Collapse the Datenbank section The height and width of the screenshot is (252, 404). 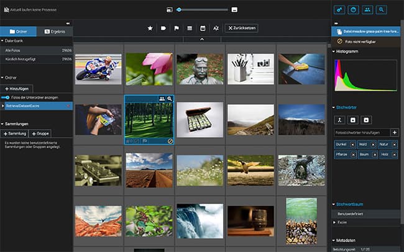(2, 41)
